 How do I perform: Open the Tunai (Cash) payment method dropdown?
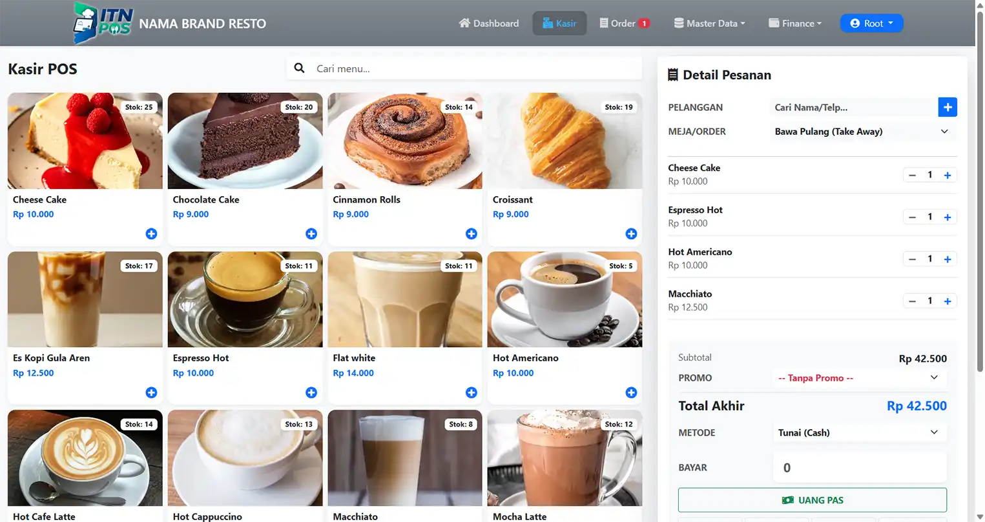860,432
